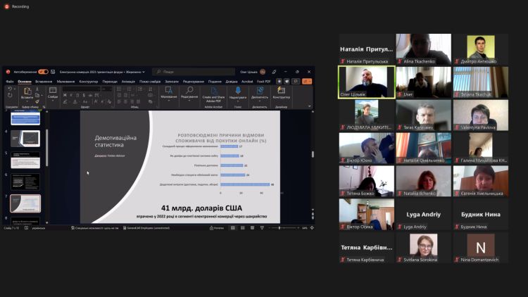Open the Файл menu
The height and width of the screenshot is (297, 528).
click(x=10, y=81)
